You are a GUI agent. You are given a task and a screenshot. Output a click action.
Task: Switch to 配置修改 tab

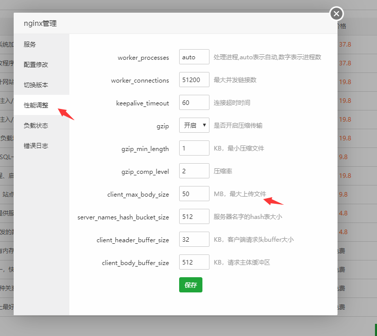pyautogui.click(x=41, y=64)
